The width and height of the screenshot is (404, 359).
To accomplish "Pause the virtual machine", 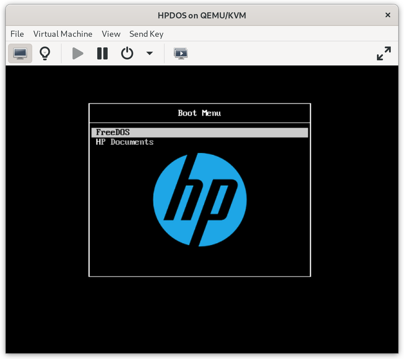I will tap(102, 53).
